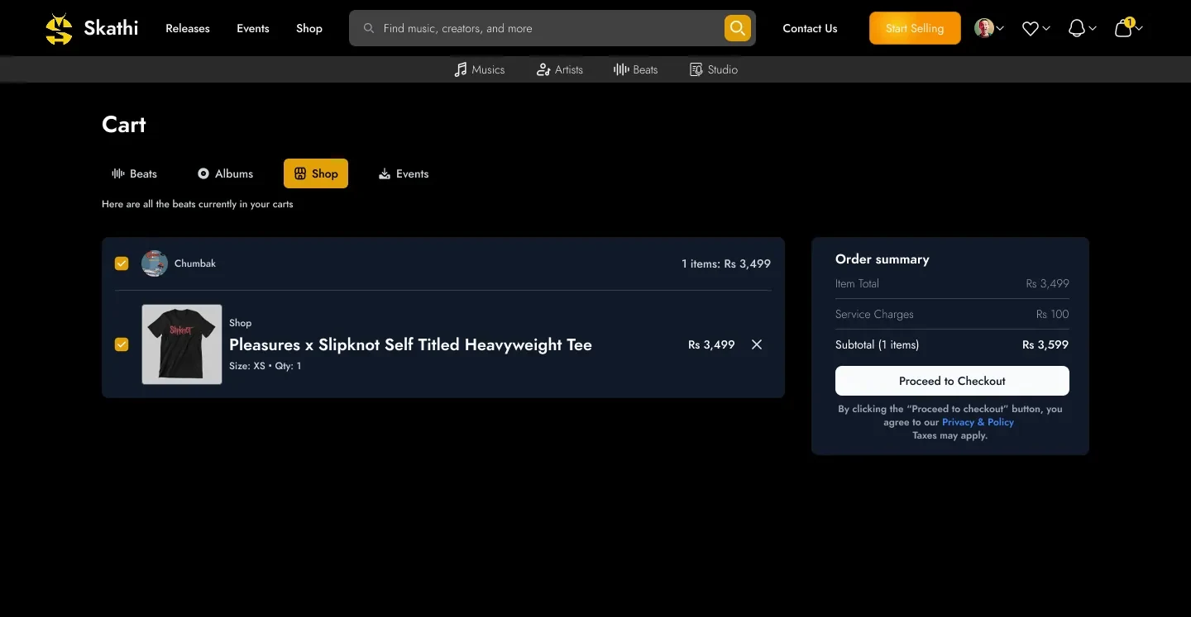Click the Chumbak seller name
Viewport: 1191px width, 617px height.
click(195, 263)
